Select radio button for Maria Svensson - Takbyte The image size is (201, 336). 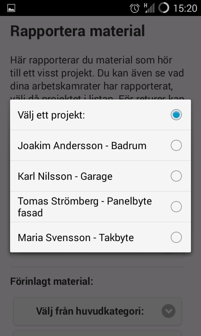pyautogui.click(x=176, y=237)
